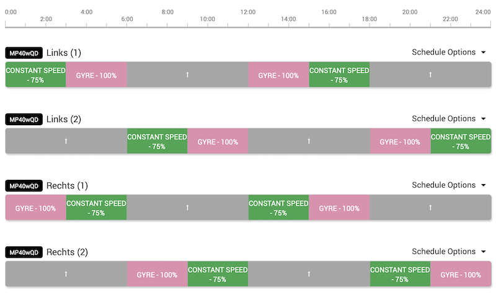Click the MP40wQD badge beside Links (1)
The width and height of the screenshot is (496, 300).
tap(24, 53)
